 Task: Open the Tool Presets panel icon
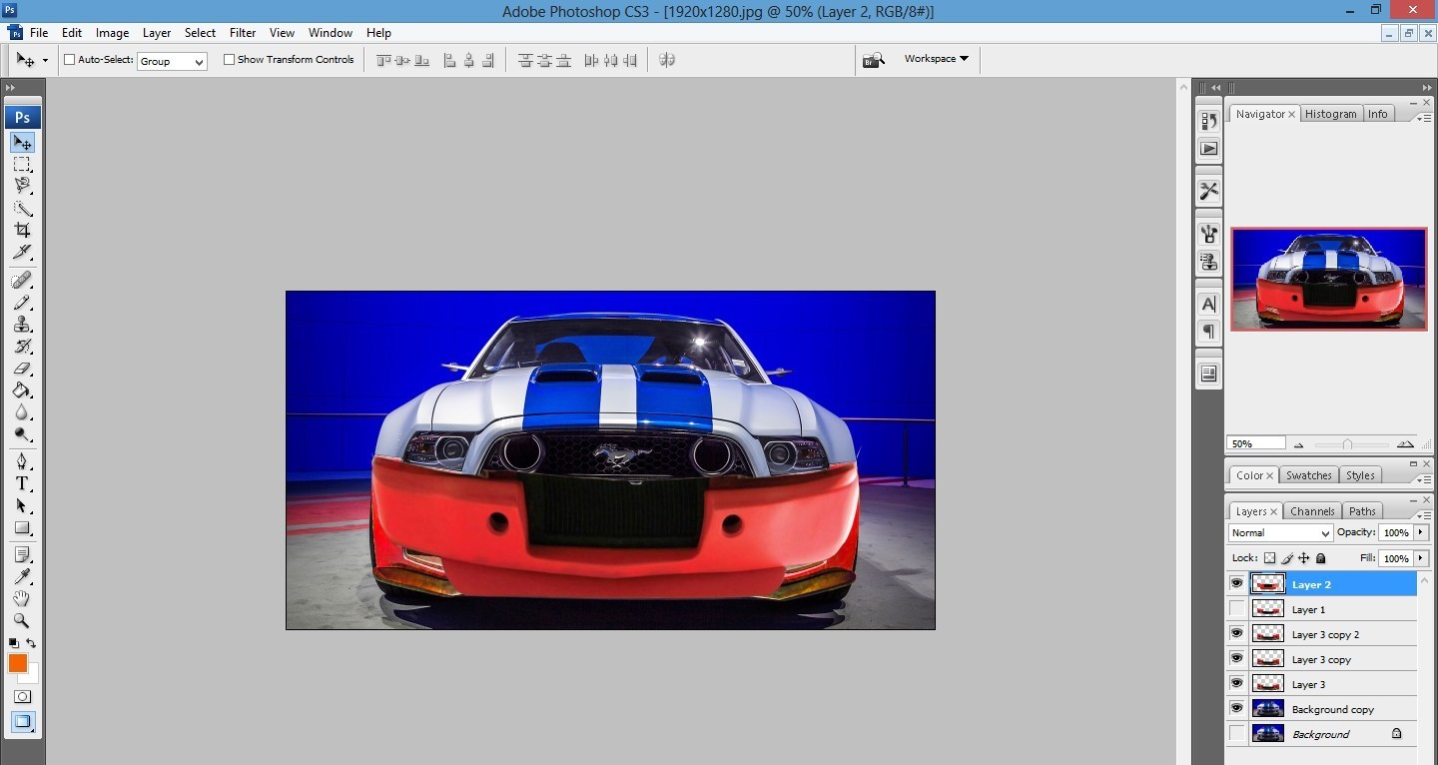(x=1208, y=191)
